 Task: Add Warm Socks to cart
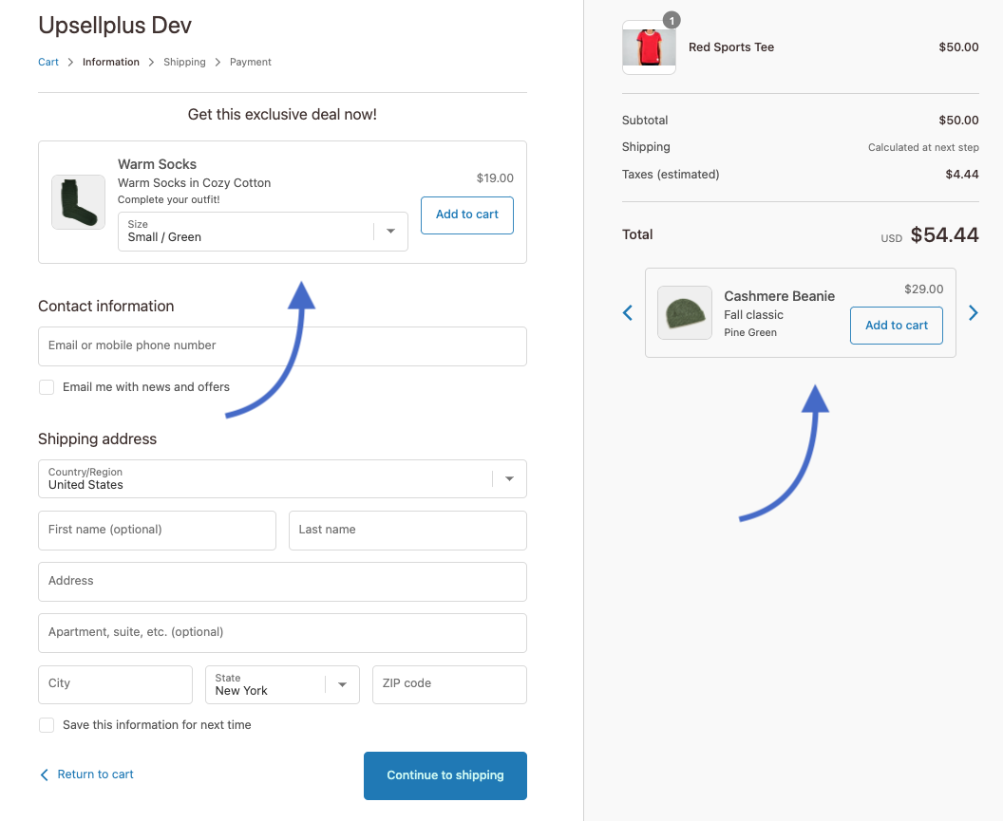click(466, 215)
